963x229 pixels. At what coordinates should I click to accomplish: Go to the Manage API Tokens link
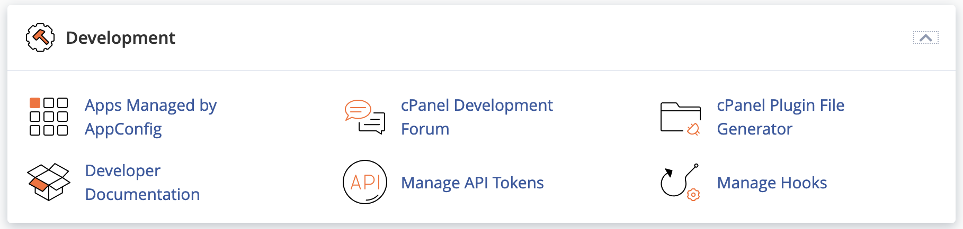click(472, 183)
